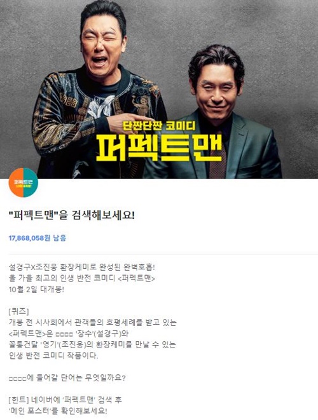Click the line 설경구X조진웅 환장케미로 완성된 완벽호흡
318x420 pixels.
coord(82,267)
